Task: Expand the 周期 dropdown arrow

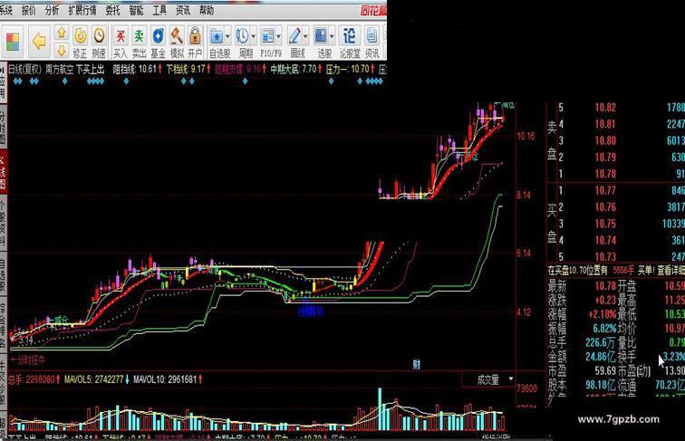Action: click(253, 37)
